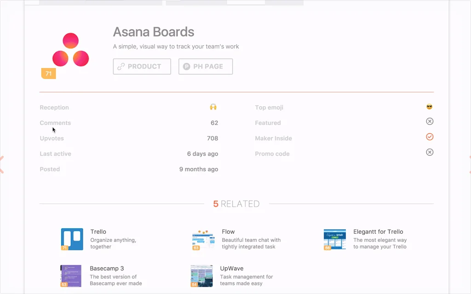Select the Flow product title
Screen dimensions: 471x294
point(228,232)
